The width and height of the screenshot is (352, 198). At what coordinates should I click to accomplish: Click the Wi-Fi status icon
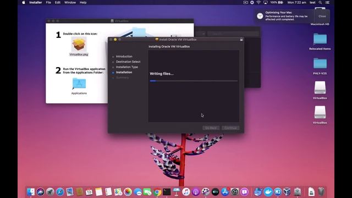click(x=258, y=2)
